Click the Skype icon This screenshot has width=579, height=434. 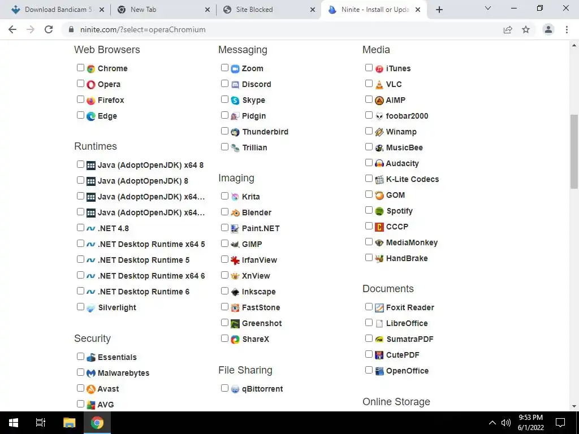235,101
